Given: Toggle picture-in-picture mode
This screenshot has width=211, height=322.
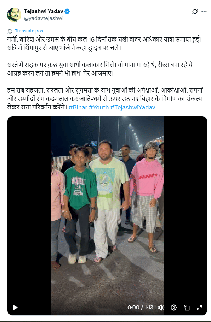Looking at the screenshot, I should tap(187, 308).
